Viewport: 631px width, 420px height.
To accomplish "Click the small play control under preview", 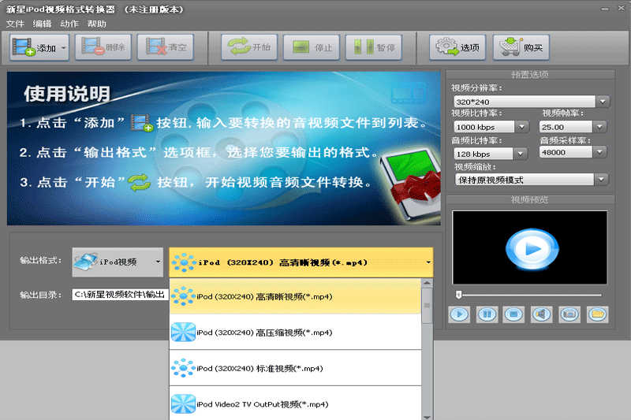I will (x=459, y=314).
